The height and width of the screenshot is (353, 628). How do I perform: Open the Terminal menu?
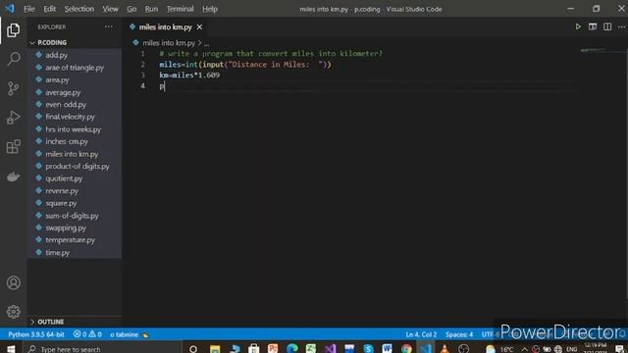180,9
